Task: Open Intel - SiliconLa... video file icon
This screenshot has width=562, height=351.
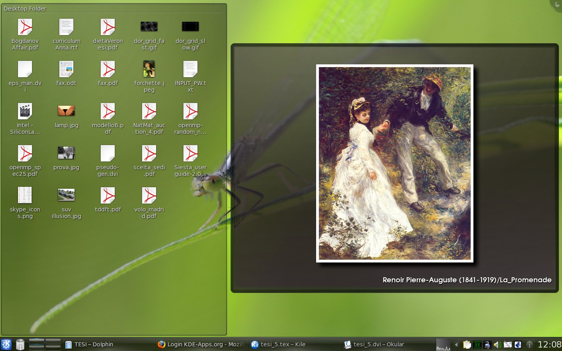Action: (x=25, y=111)
